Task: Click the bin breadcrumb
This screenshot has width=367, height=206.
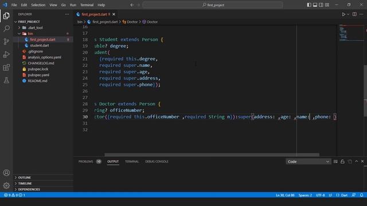Action: coord(80,22)
